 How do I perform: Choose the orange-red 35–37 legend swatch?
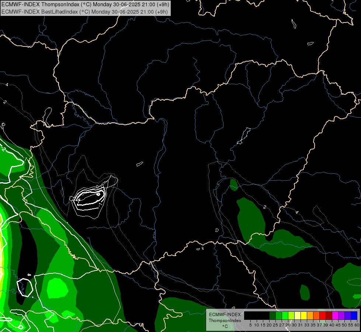coord(316,315)
